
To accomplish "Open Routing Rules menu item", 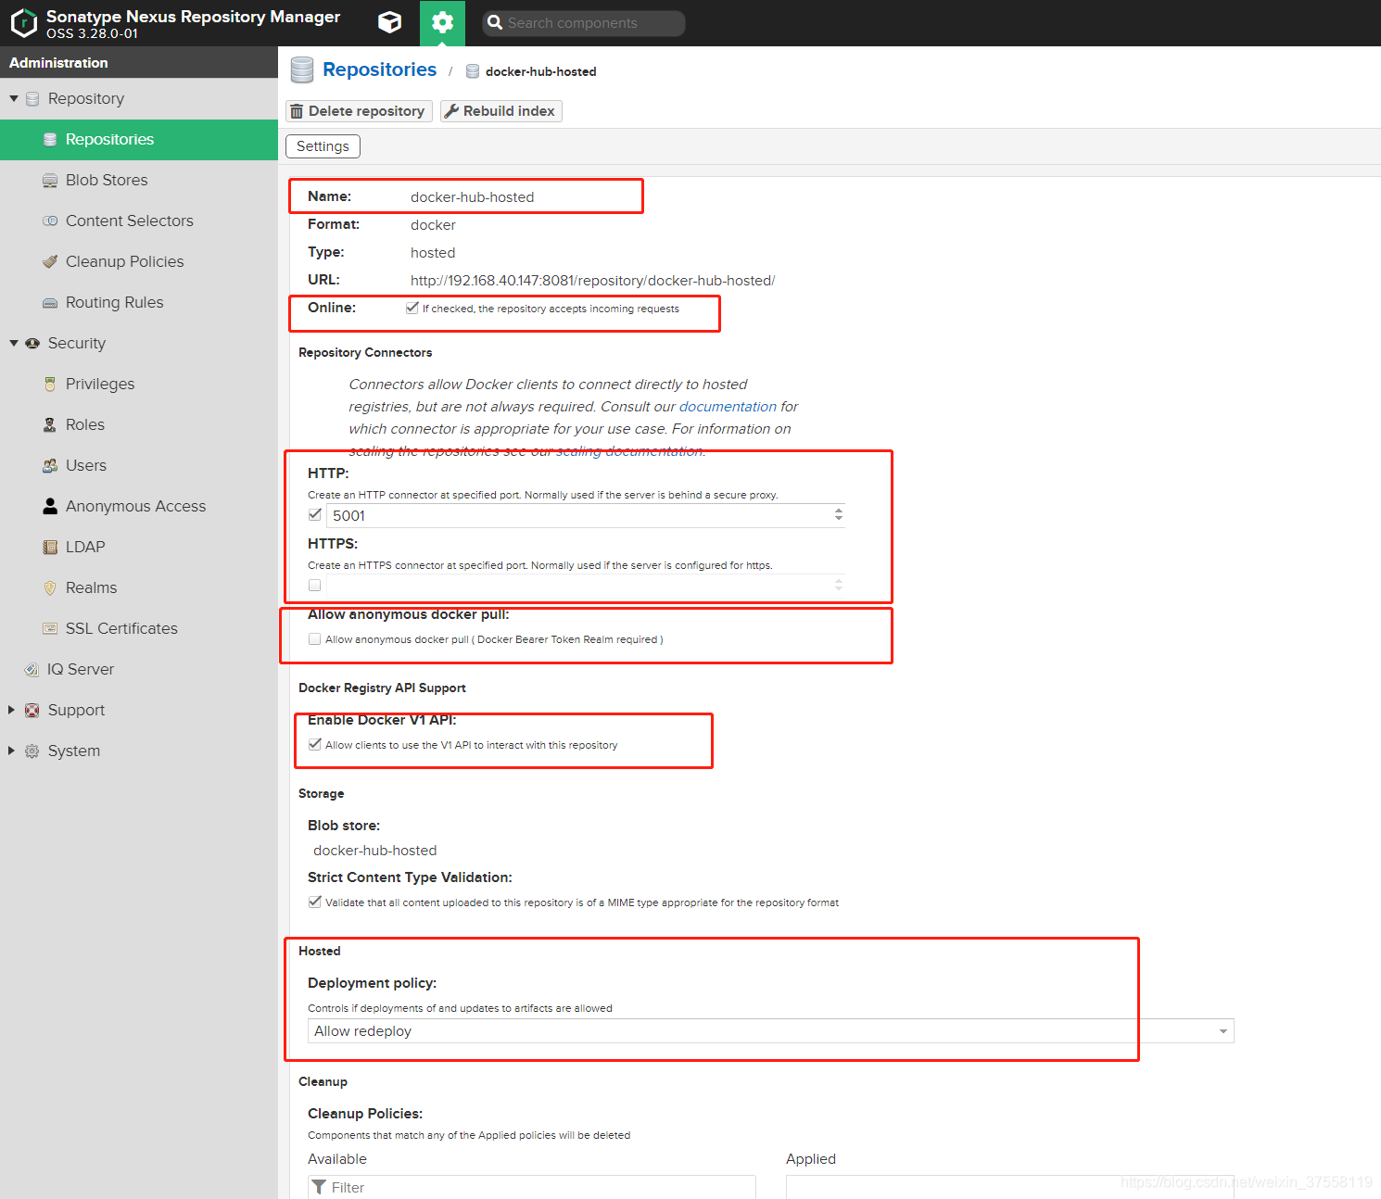I will click(139, 302).
